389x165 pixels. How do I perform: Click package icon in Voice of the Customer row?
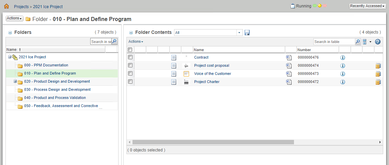378,74
